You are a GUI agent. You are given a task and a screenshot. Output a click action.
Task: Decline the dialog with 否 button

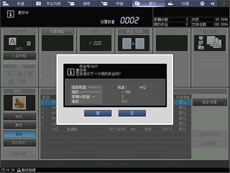(132, 113)
